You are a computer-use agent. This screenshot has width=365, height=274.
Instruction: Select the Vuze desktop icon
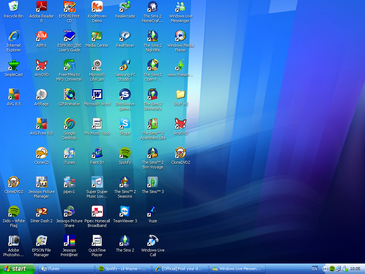point(153,212)
